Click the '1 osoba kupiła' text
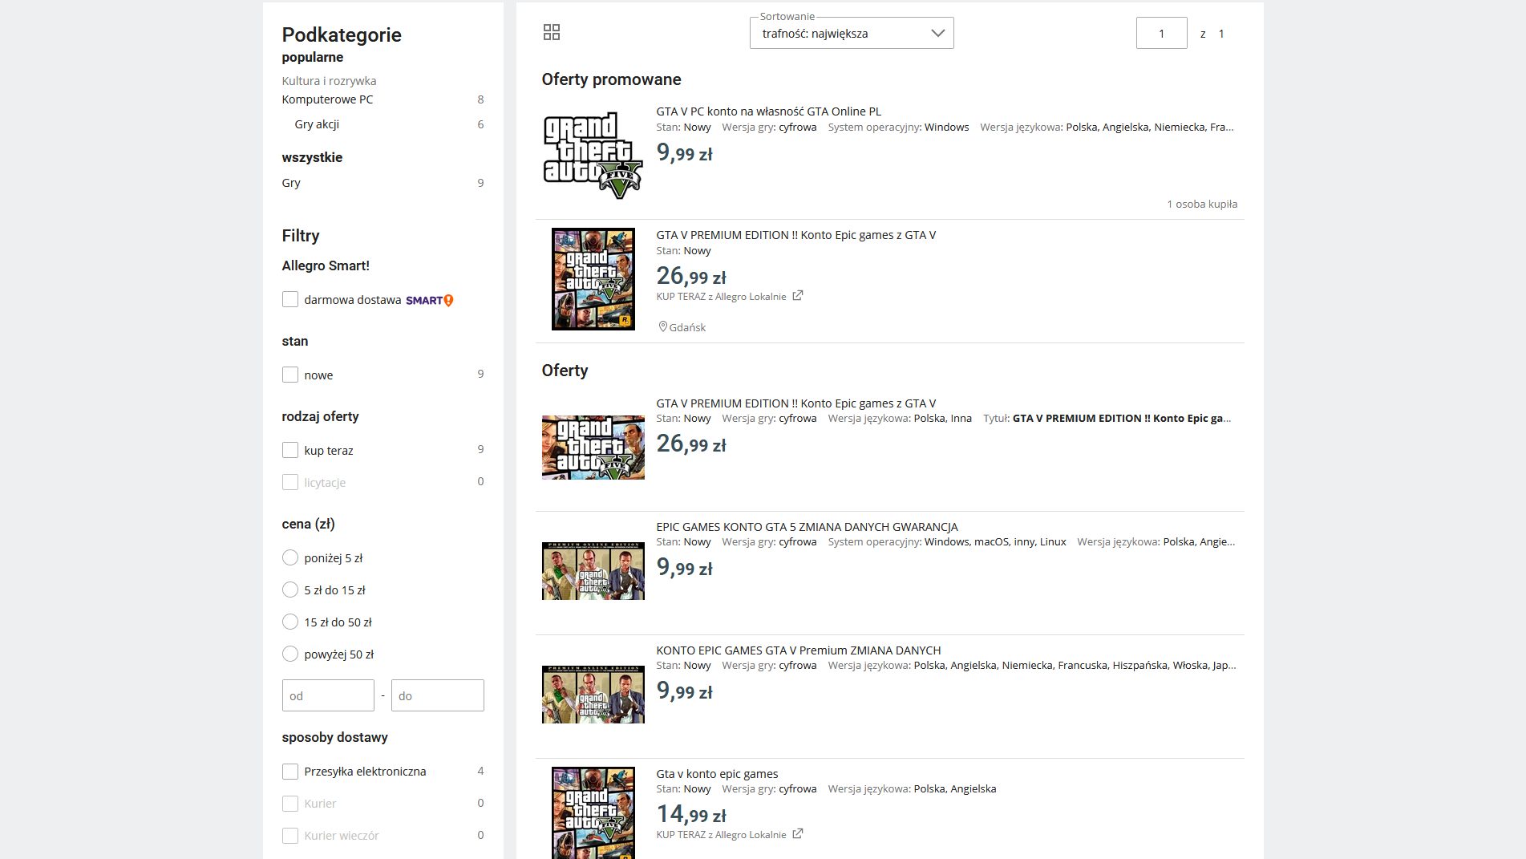Screen dimensions: 1526x859 [1202, 205]
